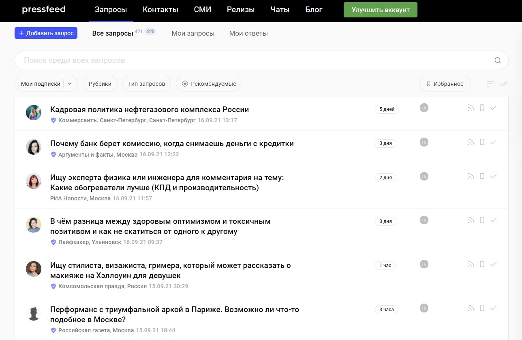The width and height of the screenshot is (522, 340).
Task: Click the 5 дней deadline badge
Action: coord(387,109)
